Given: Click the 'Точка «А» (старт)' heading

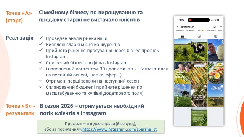Looking at the screenshot, I should point(19,17).
